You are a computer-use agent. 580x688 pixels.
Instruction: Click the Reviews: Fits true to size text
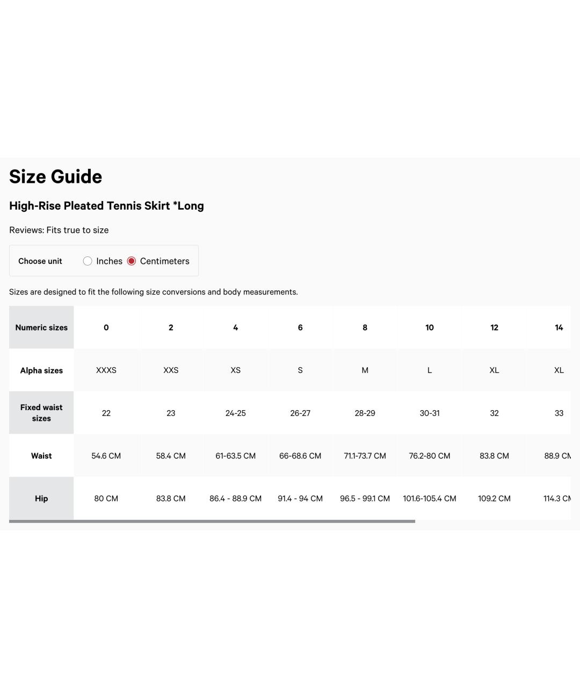pos(59,230)
